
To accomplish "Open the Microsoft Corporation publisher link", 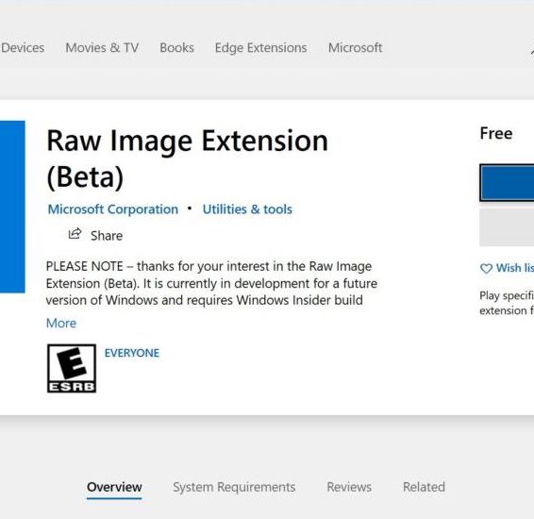I will pos(113,209).
